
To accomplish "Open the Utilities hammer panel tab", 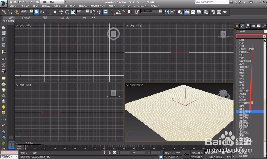I will pos(264,26).
